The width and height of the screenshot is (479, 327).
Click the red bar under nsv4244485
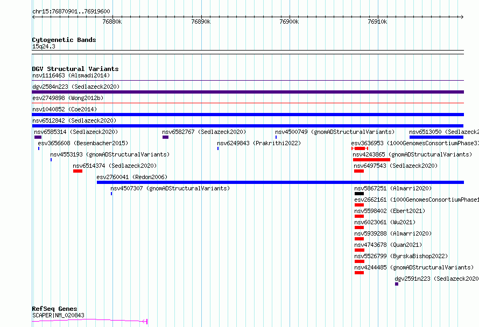pyautogui.click(x=360, y=273)
